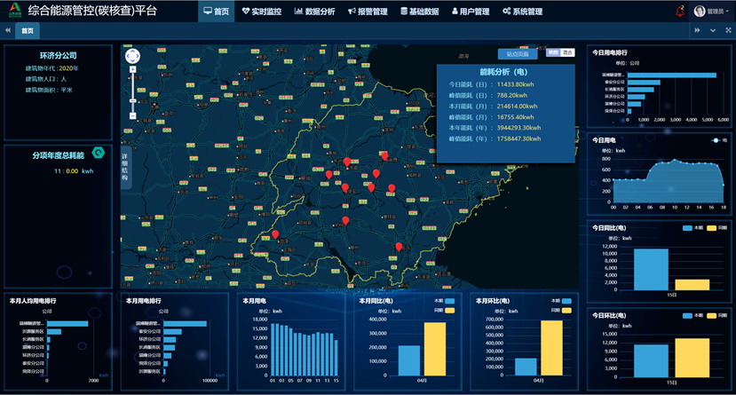Screen dimensions: 736x395
Task: Toggle the 电 legend in 今日用电 chart
Action: [x=718, y=140]
